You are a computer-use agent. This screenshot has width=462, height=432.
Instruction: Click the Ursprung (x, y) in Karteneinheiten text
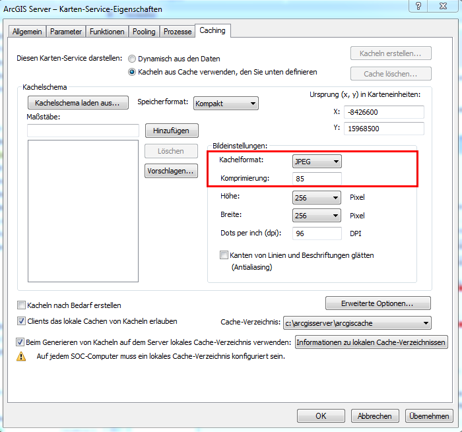tap(365, 94)
